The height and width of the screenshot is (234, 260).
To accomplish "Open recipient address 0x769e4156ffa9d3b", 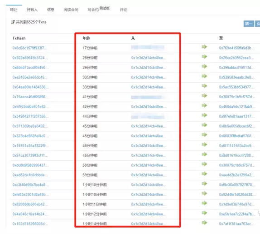I will point(237,48).
